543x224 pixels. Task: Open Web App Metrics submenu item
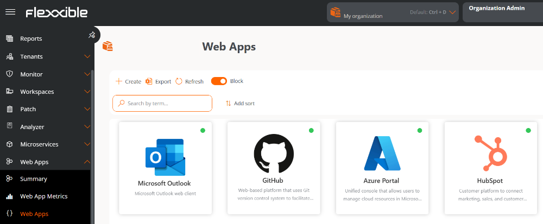[45, 196]
